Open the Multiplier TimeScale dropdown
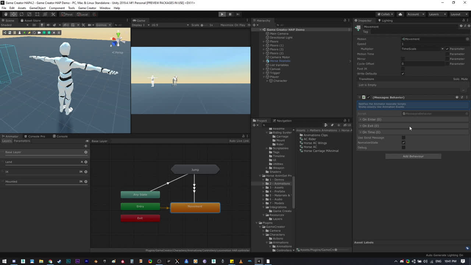The height and width of the screenshot is (265, 471). coord(423,49)
